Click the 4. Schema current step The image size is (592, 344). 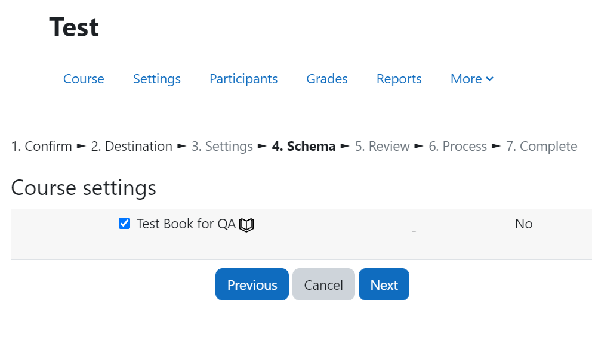click(304, 146)
